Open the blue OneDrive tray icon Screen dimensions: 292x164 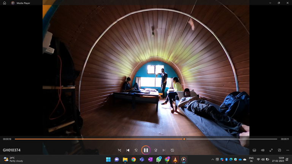point(240,159)
